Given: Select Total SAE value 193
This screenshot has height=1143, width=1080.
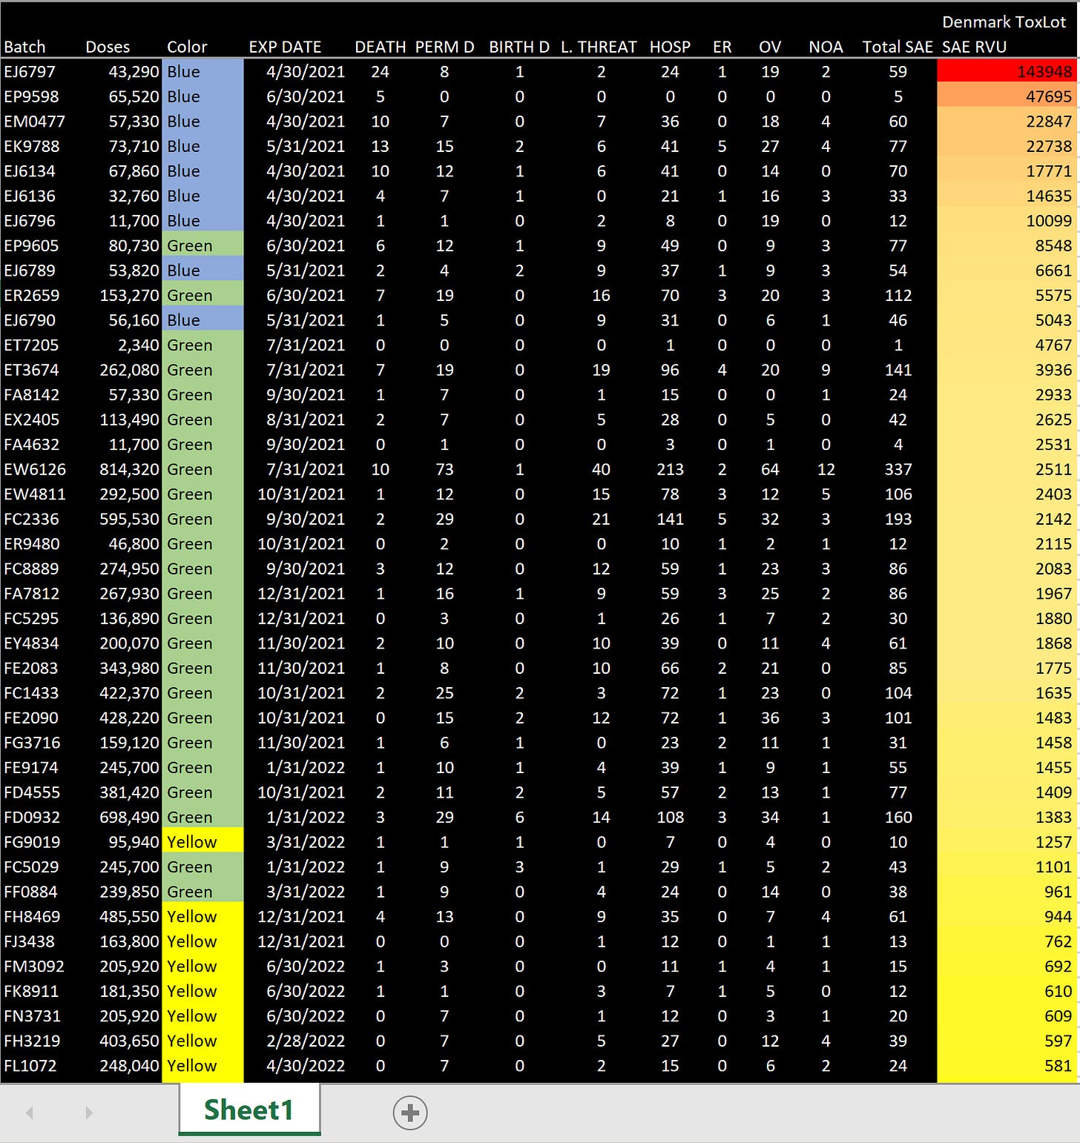Looking at the screenshot, I should [898, 519].
